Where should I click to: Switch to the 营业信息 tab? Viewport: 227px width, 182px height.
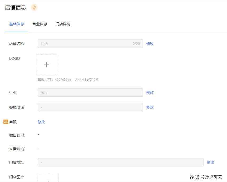(40, 24)
